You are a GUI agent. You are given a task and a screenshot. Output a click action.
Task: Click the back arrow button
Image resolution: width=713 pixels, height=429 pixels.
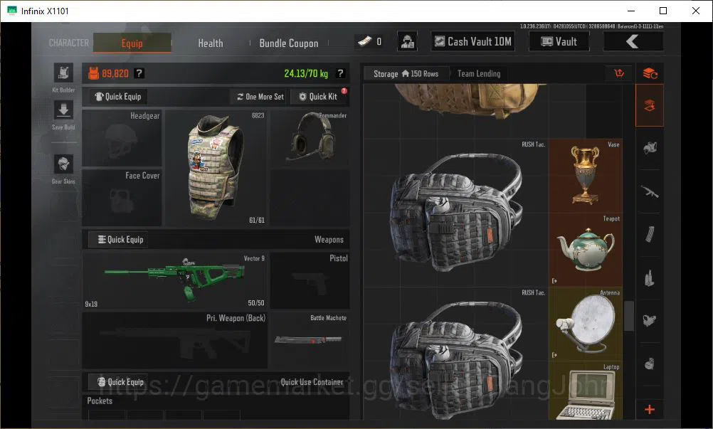pyautogui.click(x=633, y=42)
